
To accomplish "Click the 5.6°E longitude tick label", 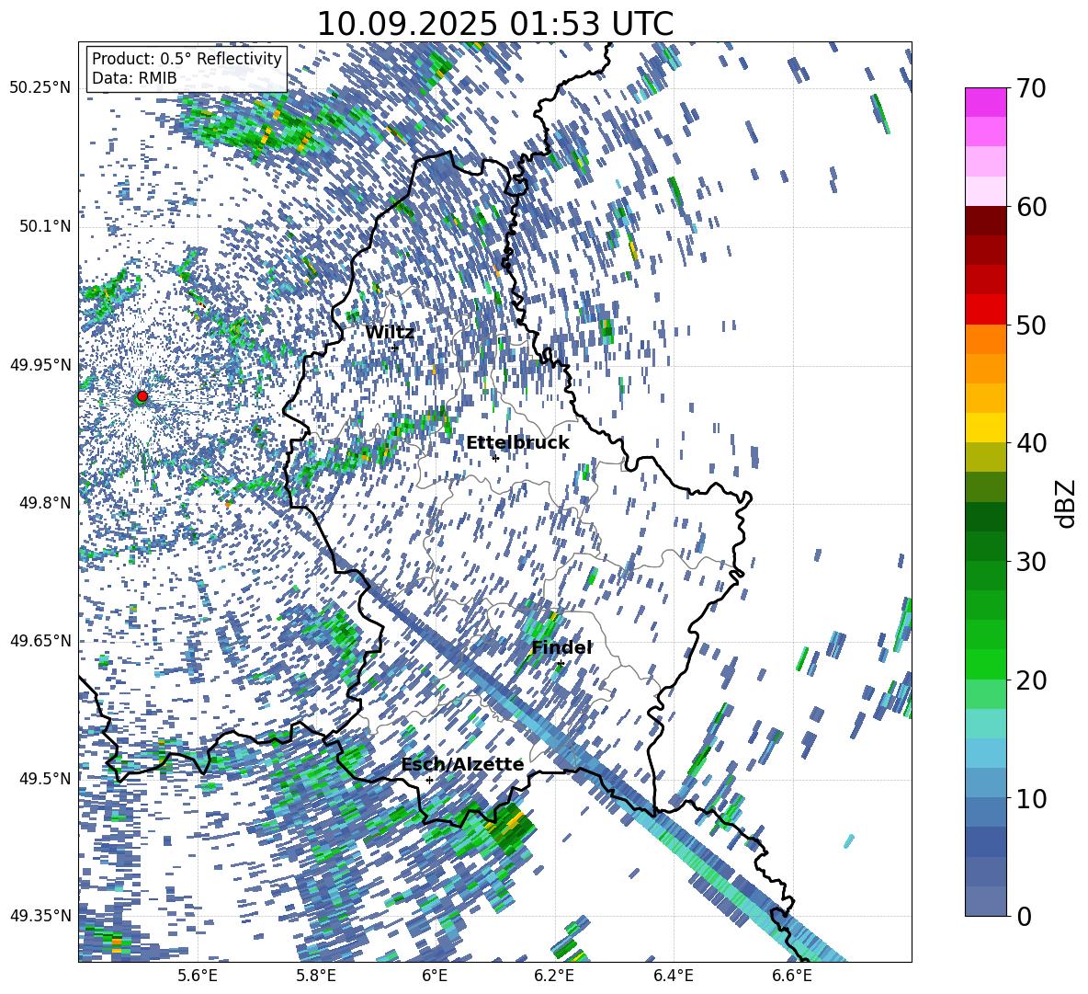I will [198, 977].
